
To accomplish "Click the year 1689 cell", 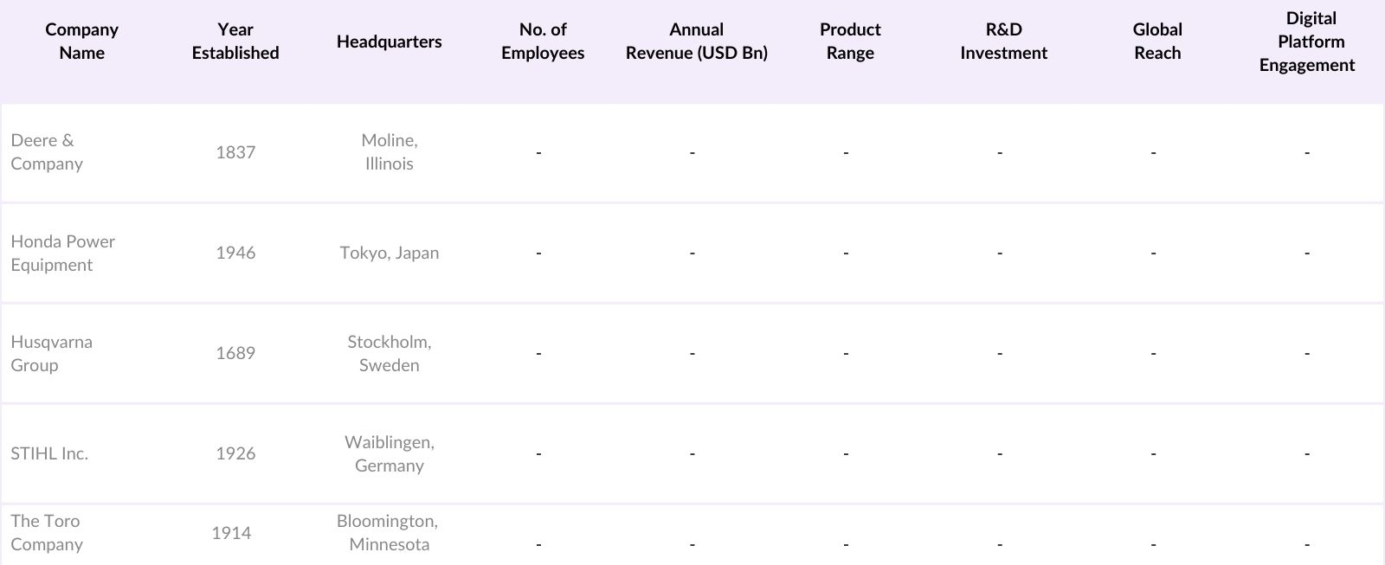I will point(235,353).
